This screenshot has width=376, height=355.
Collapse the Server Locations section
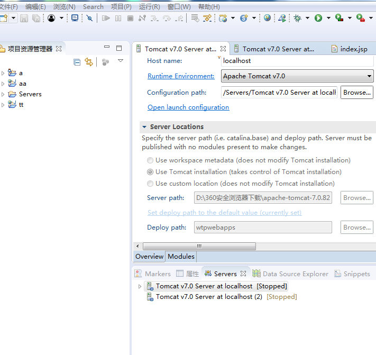pos(144,126)
